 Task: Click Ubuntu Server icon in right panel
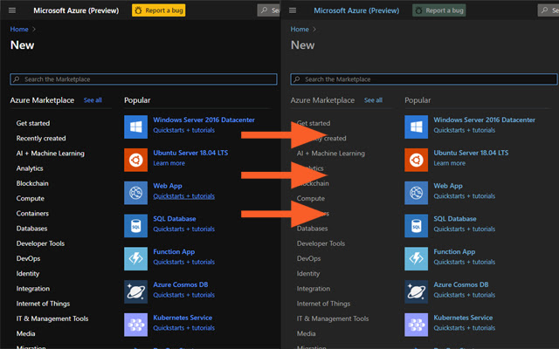417,160
